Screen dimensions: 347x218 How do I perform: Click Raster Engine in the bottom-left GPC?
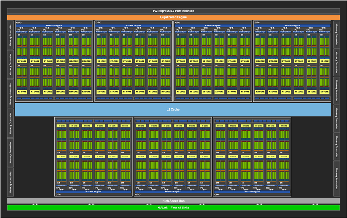click(x=94, y=192)
